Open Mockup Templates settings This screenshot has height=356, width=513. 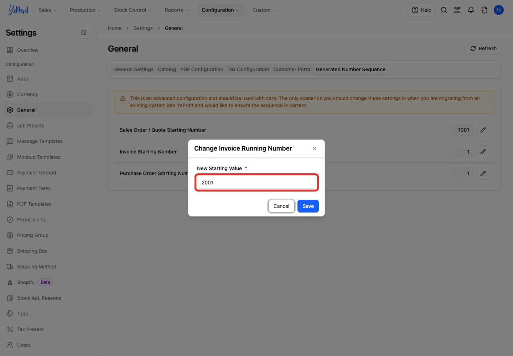click(x=48, y=157)
